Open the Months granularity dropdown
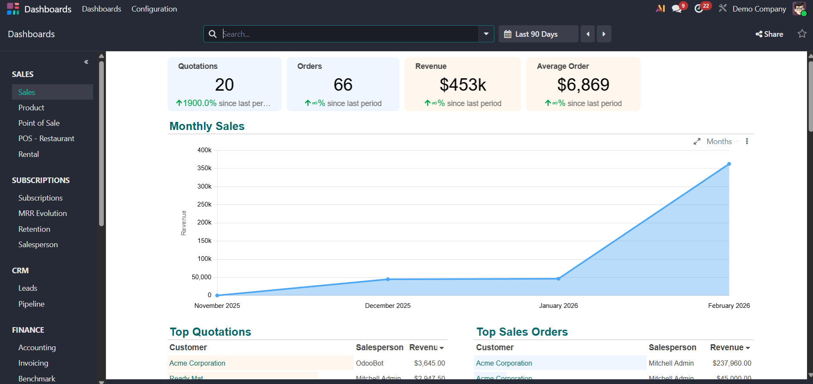This screenshot has height=384, width=813. pos(722,142)
